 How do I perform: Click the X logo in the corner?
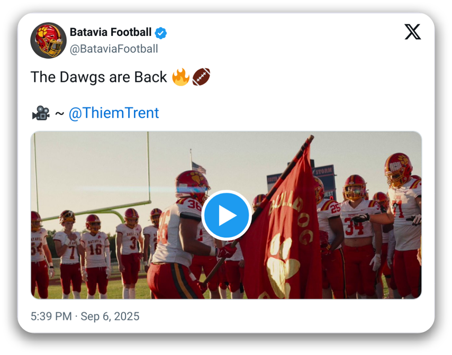point(413,32)
